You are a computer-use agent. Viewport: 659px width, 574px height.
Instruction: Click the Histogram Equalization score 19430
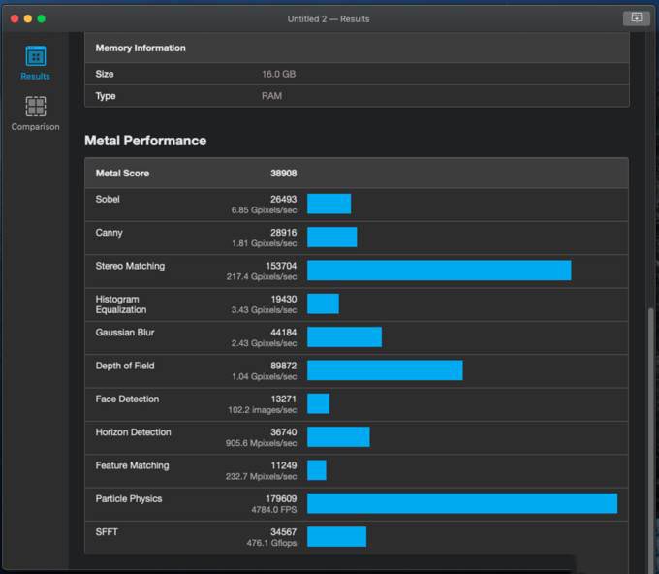click(284, 299)
